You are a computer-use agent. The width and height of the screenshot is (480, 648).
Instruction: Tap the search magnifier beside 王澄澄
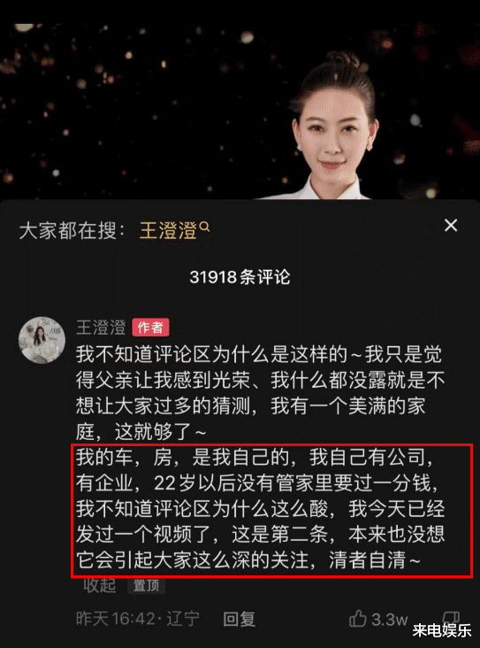pos(205,227)
